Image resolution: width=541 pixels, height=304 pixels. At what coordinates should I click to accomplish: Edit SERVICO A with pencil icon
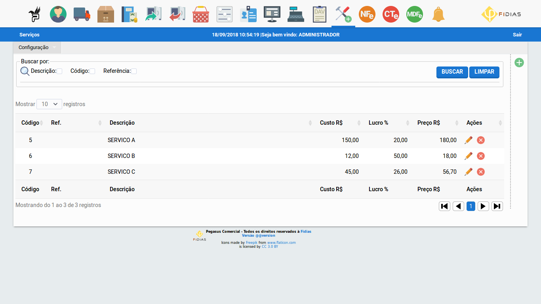(x=469, y=140)
